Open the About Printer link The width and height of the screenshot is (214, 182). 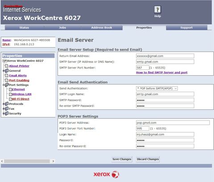click(x=19, y=66)
